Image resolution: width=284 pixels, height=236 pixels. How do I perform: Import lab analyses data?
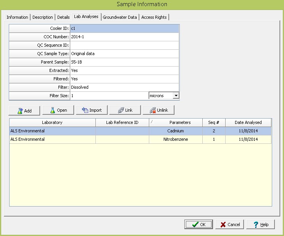click(92, 110)
